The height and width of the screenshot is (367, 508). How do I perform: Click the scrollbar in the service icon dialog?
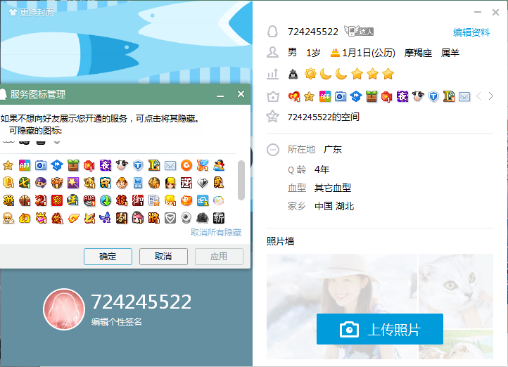pyautogui.click(x=241, y=180)
